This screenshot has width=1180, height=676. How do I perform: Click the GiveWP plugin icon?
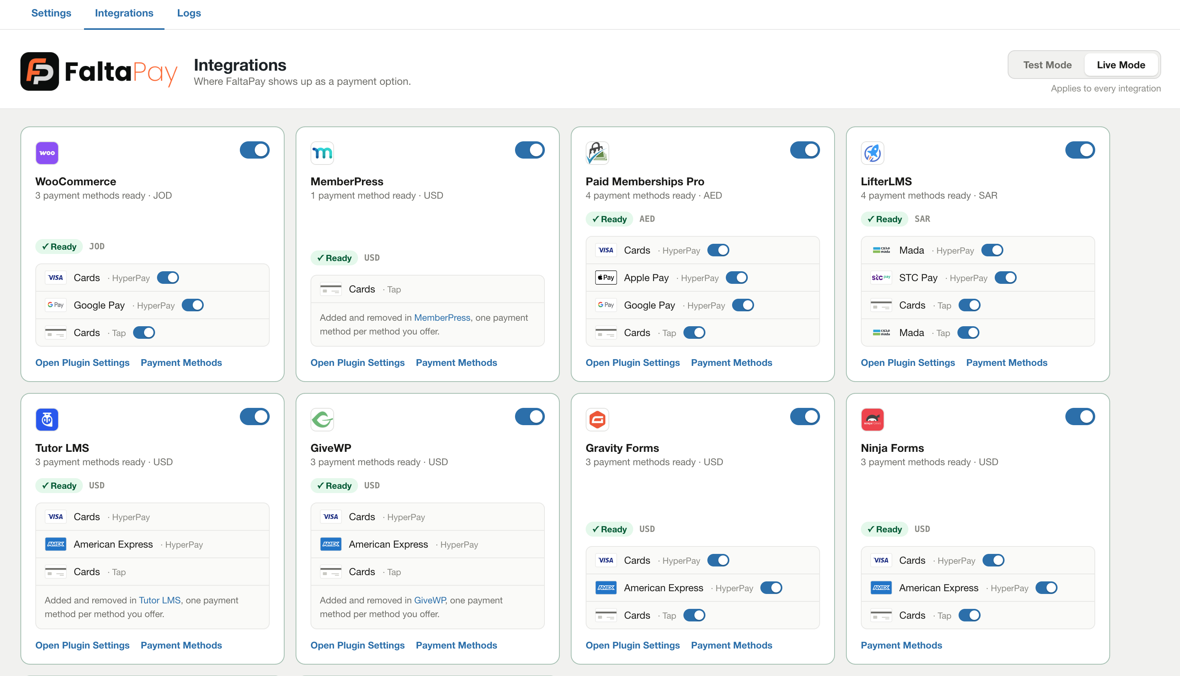point(322,419)
